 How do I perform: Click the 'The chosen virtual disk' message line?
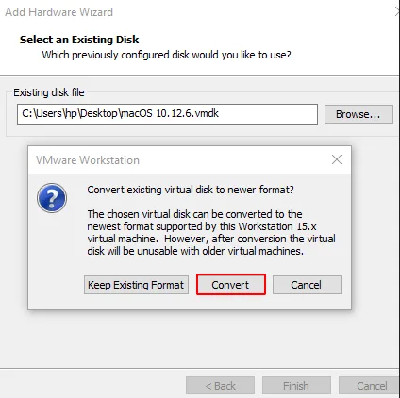point(194,214)
